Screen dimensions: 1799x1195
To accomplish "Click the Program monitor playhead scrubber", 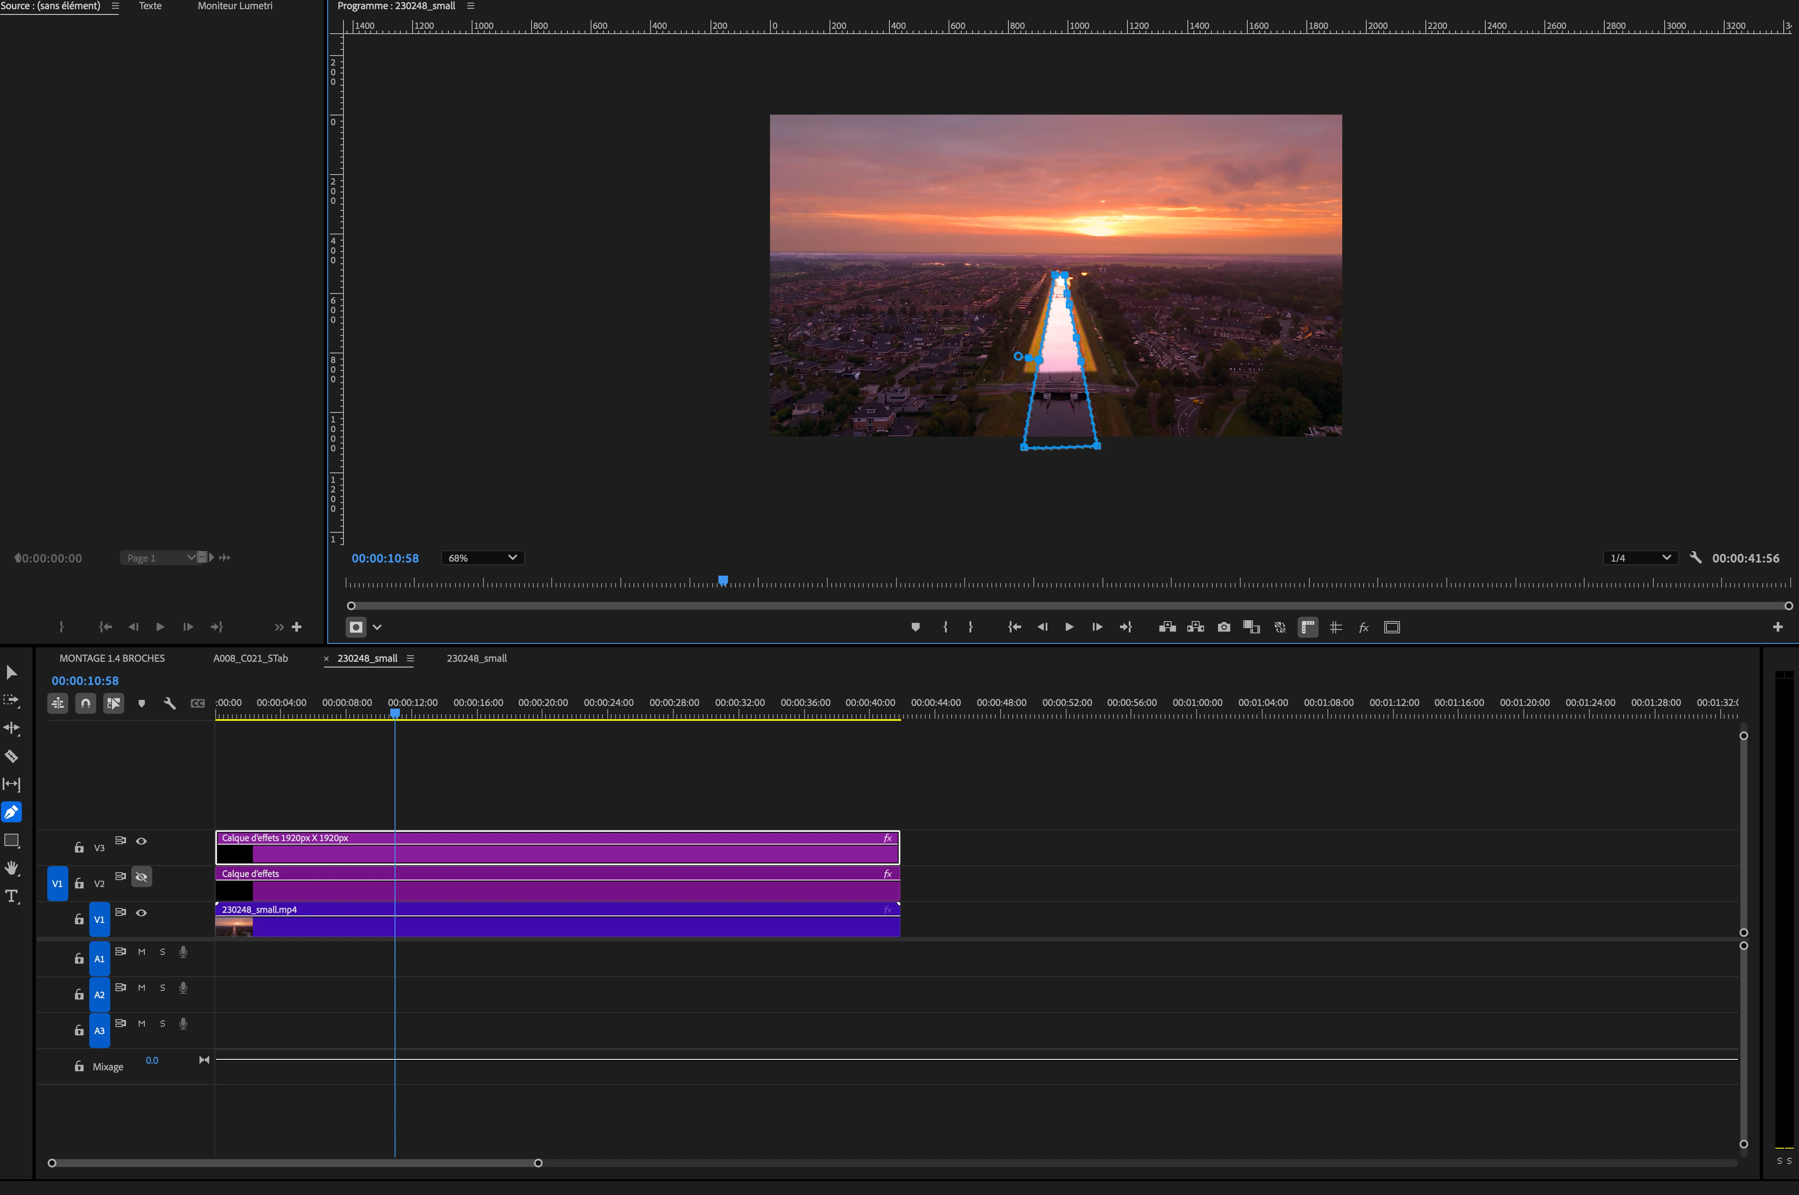I will point(723,581).
